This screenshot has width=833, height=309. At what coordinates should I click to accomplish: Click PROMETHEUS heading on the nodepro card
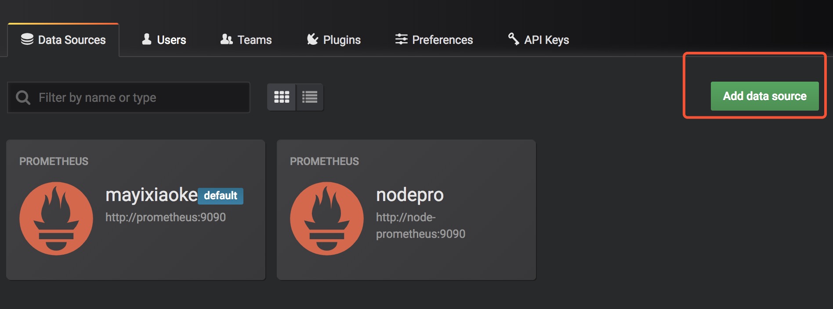324,162
